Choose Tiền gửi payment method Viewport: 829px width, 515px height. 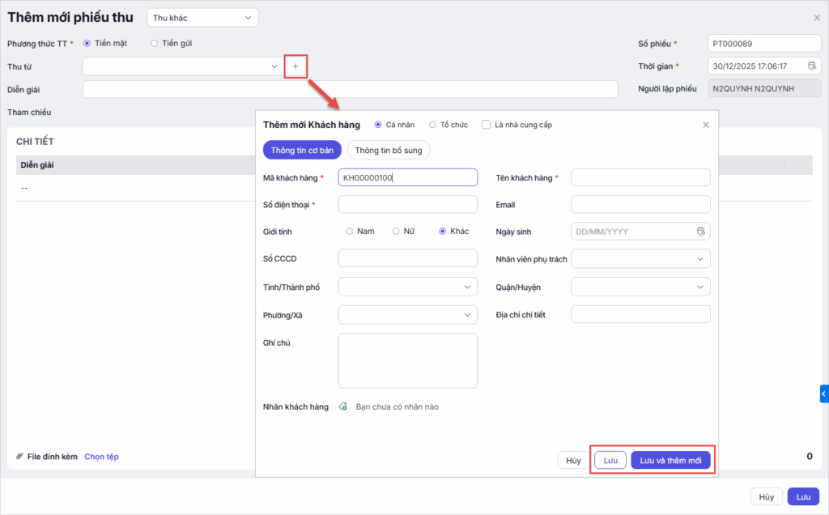[155, 43]
